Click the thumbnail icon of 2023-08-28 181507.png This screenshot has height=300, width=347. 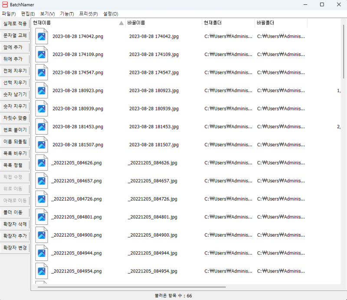[41, 144]
